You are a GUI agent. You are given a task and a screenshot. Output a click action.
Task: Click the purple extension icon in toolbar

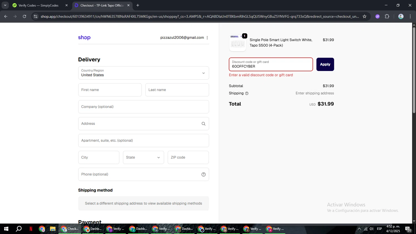[377, 16]
